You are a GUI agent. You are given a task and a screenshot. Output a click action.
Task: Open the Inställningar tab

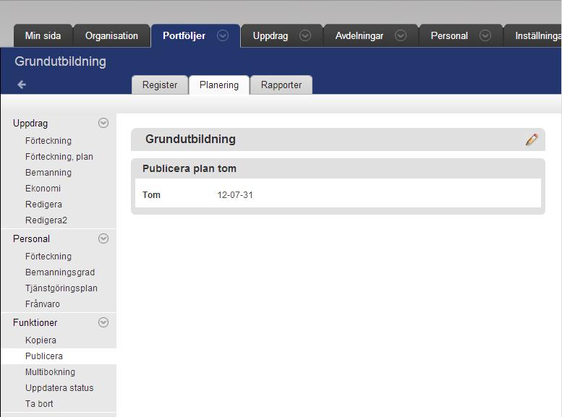[533, 36]
